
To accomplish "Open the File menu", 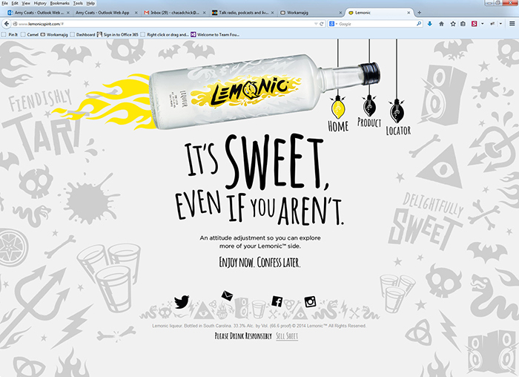I will (4, 3).
